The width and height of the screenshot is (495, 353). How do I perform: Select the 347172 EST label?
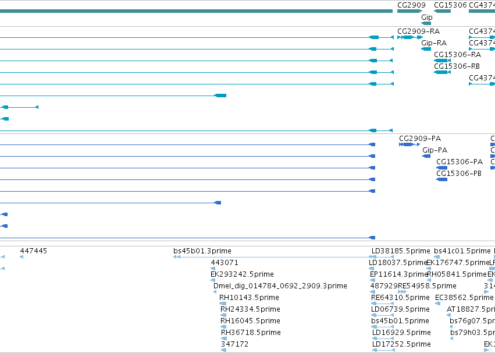[234, 344]
